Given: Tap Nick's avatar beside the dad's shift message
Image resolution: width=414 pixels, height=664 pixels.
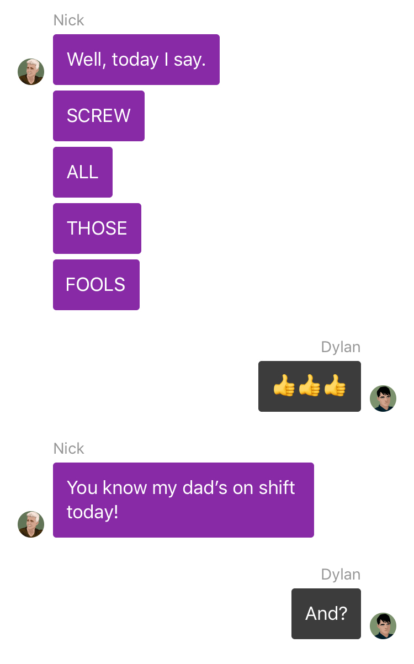Looking at the screenshot, I should (x=31, y=524).
